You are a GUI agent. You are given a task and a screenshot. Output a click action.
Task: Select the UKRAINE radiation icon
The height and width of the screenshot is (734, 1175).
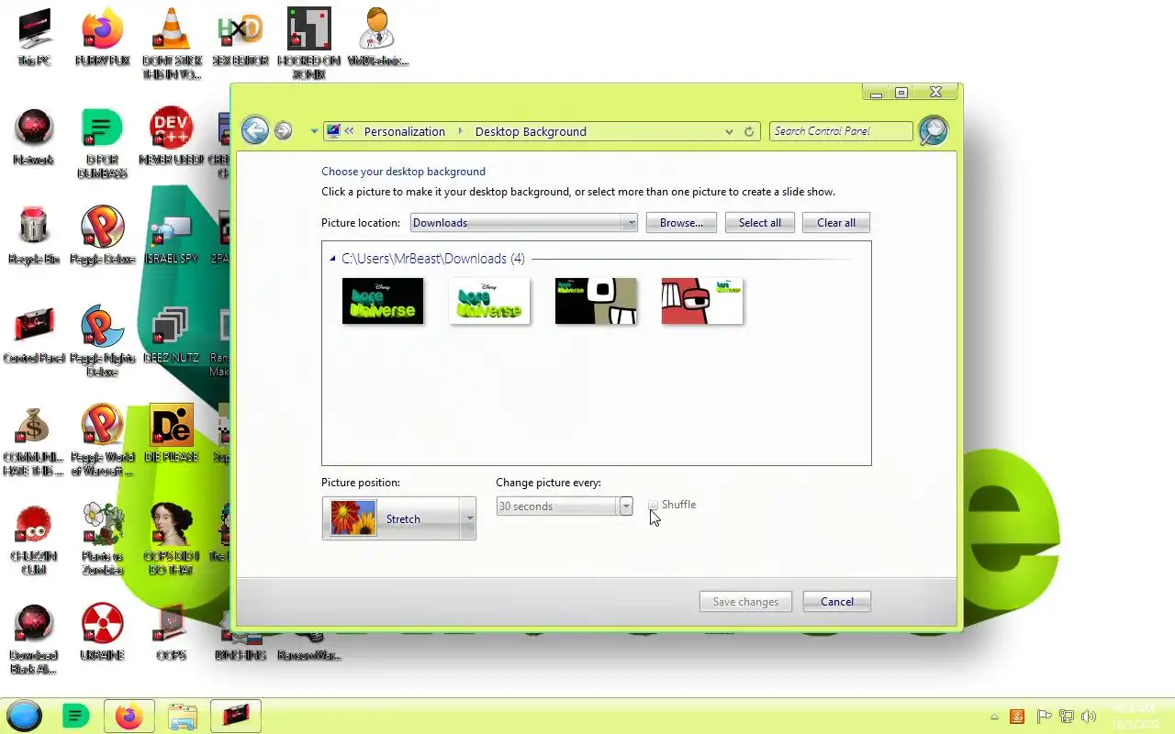click(102, 632)
